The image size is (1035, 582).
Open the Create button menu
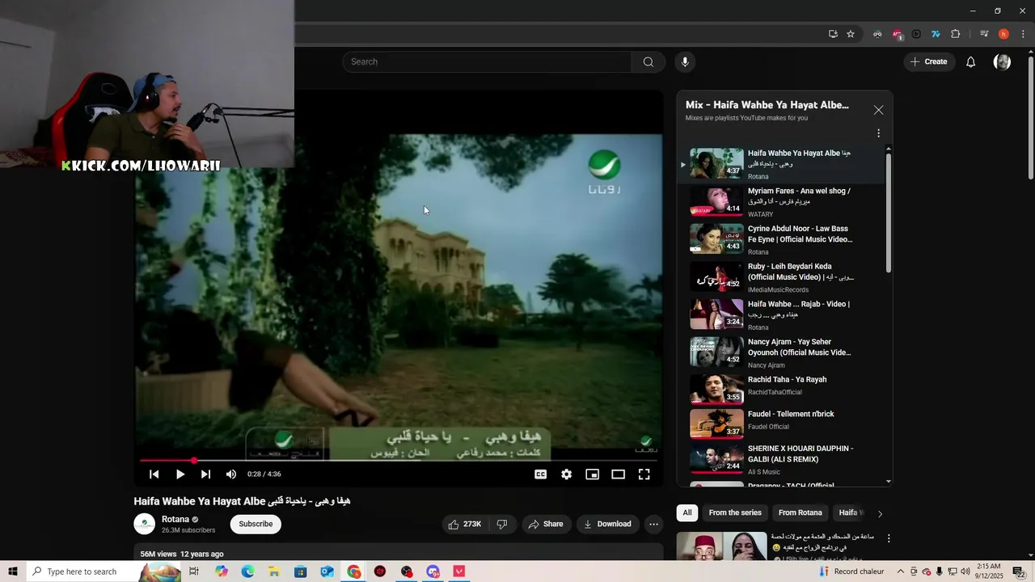pos(929,61)
